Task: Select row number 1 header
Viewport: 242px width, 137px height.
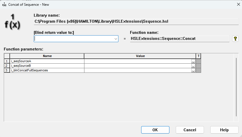Action: pos(7,61)
